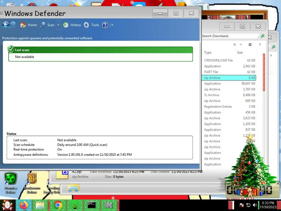The width and height of the screenshot is (281, 211).
Task: Open File Explorer from the taskbar
Action: click(x=41, y=205)
